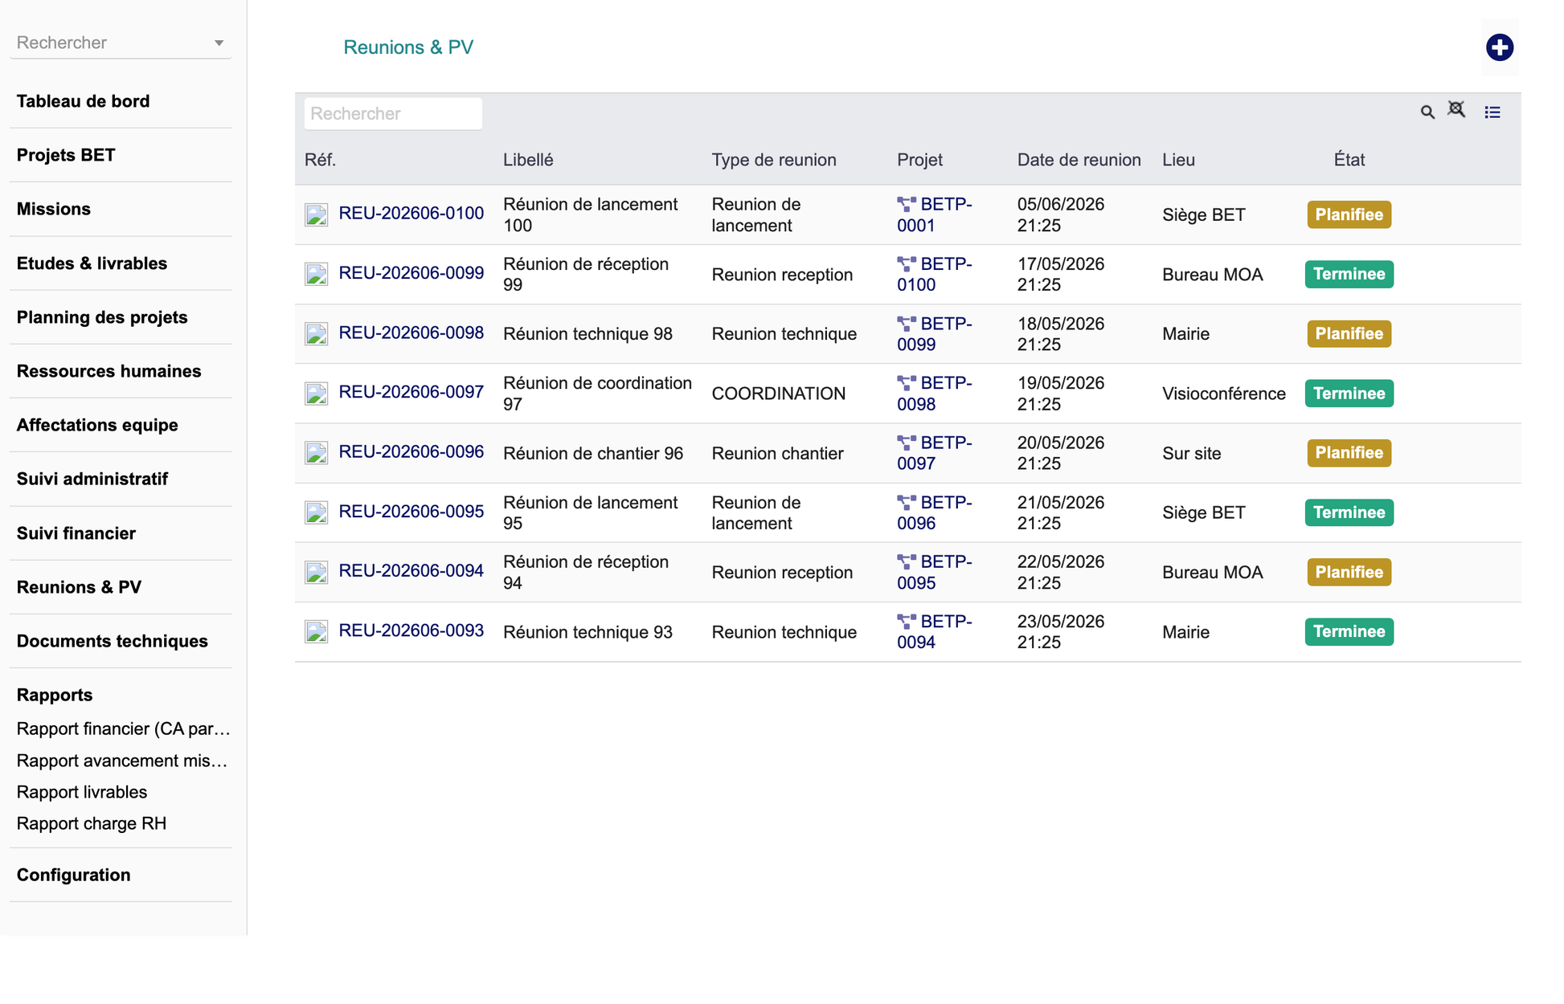Open meeting REU-202606-0093
Image resolution: width=1564 pixels, height=1004 pixels.
411,631
